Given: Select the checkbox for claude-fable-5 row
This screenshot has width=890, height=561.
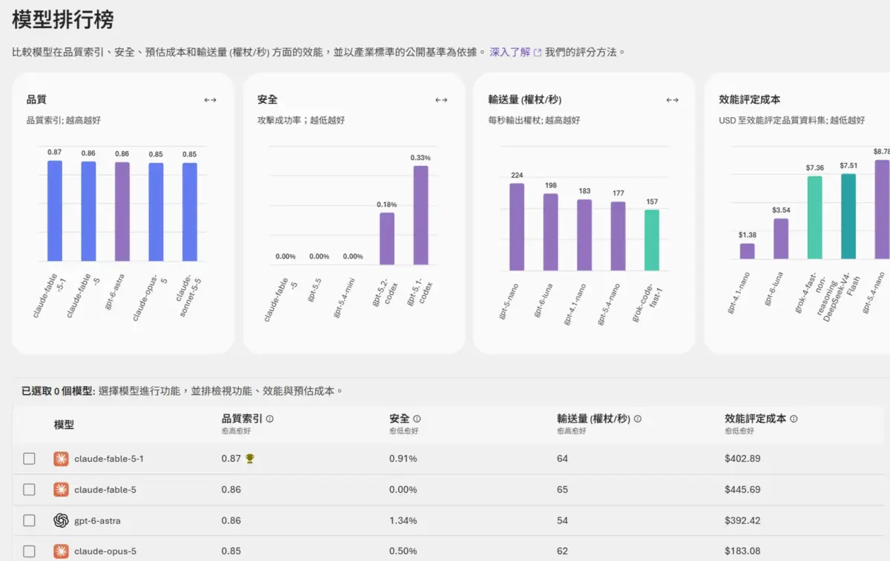Looking at the screenshot, I should [x=29, y=490].
